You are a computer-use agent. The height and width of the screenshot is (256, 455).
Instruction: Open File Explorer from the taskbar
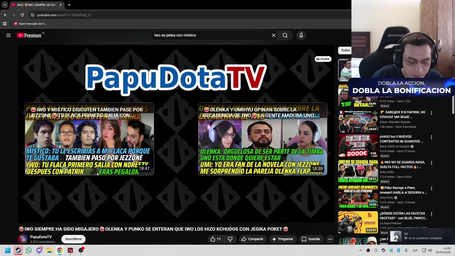49,250
